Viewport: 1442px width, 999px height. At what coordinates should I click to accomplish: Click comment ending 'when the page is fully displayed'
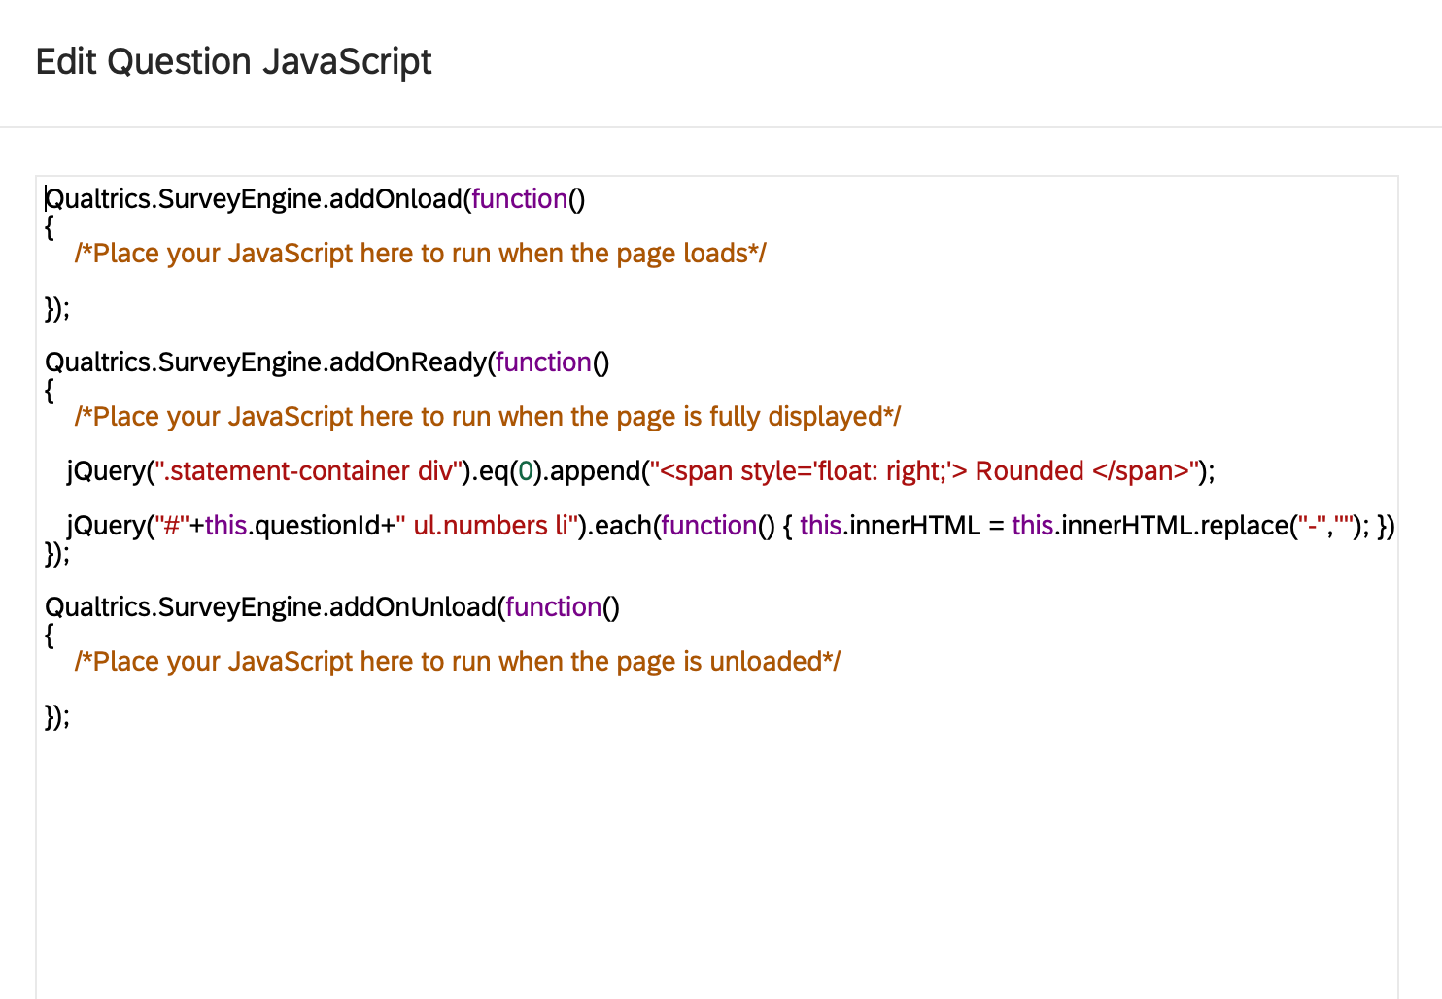tap(488, 417)
